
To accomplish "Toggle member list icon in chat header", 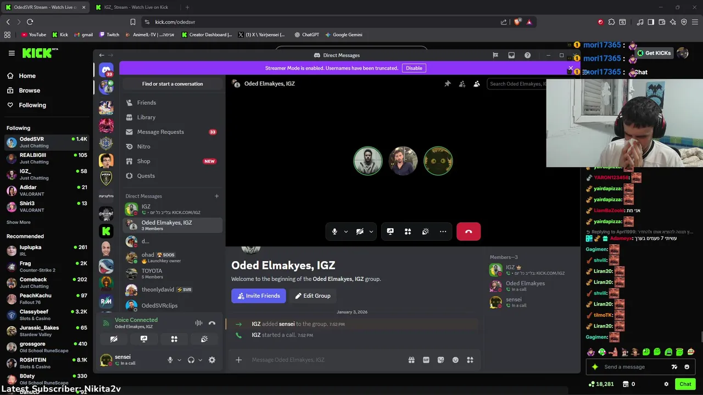I will click(477, 84).
